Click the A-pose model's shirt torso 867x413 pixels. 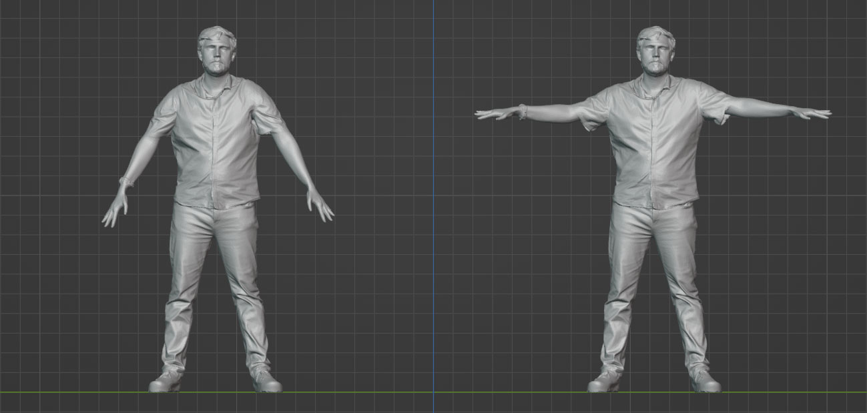(215, 147)
